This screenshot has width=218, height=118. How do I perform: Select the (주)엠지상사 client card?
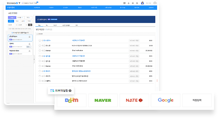tap(20, 38)
